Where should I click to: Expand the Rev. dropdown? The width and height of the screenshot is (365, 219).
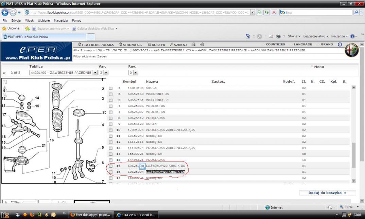[136, 73]
